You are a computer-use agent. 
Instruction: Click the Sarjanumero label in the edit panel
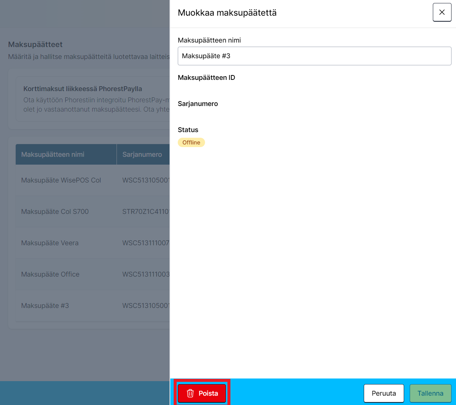(198, 104)
